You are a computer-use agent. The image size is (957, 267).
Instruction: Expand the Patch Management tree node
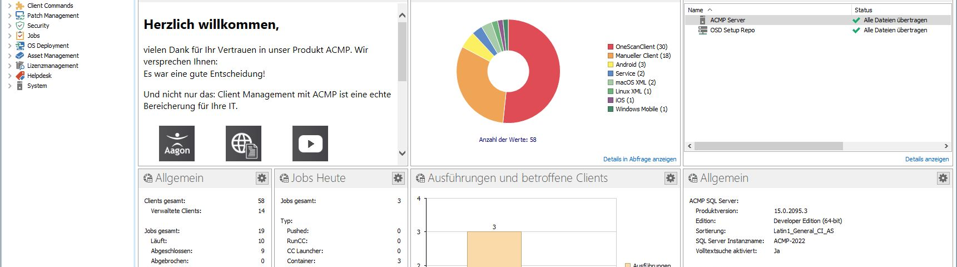tap(9, 16)
